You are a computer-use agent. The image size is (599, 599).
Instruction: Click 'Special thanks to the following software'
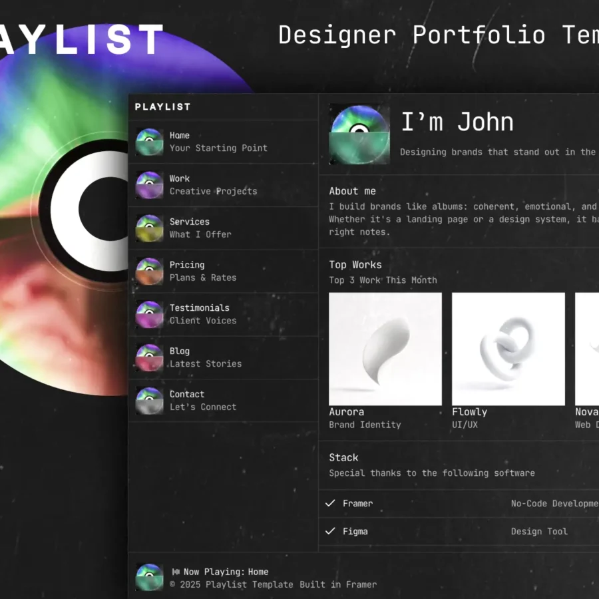(x=432, y=473)
